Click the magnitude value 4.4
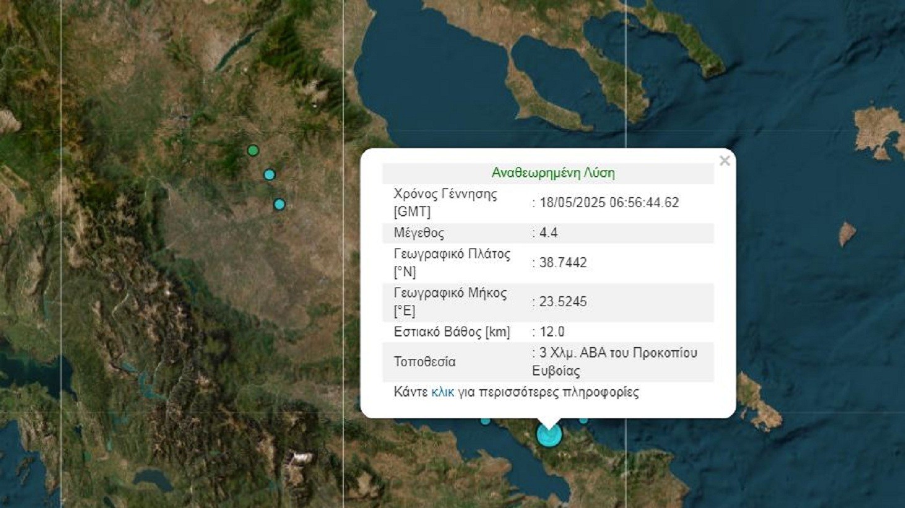Screen dimensions: 905x508 coord(549,233)
